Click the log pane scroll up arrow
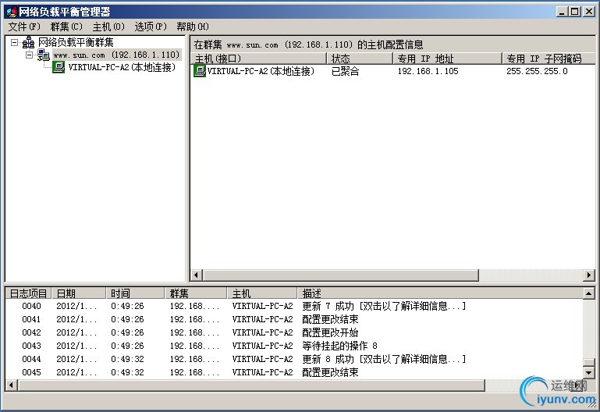Screen dimensions: 600x412 pos(588,294)
